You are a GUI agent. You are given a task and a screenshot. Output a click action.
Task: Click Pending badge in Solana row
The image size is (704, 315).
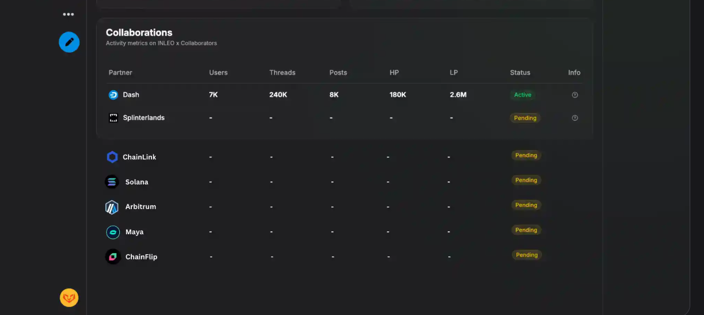click(526, 180)
